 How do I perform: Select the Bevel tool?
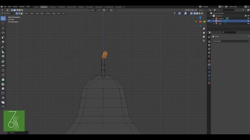(3, 66)
